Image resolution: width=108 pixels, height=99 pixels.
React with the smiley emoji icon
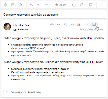click(52, 25)
